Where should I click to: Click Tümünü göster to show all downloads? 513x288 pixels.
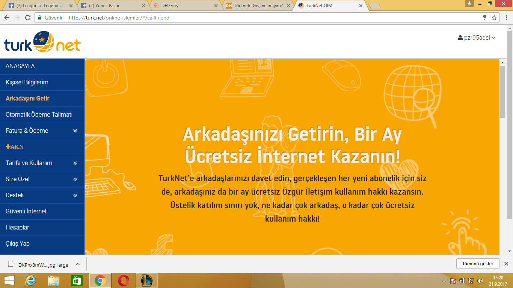[478, 264]
